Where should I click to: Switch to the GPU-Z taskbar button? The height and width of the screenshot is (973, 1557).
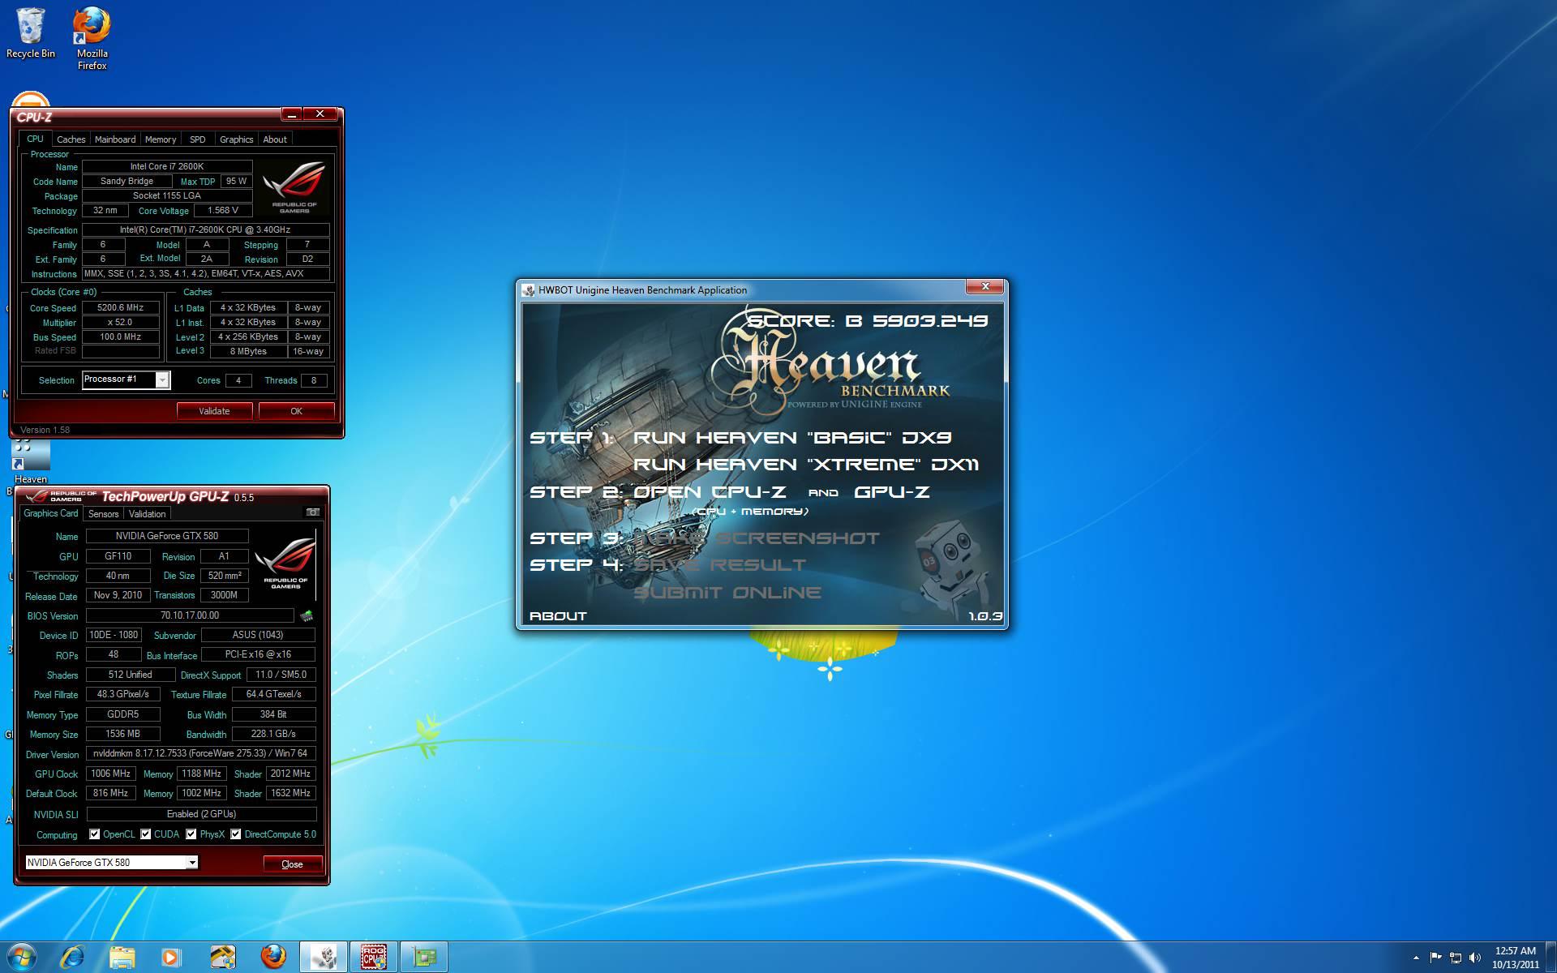coord(423,957)
